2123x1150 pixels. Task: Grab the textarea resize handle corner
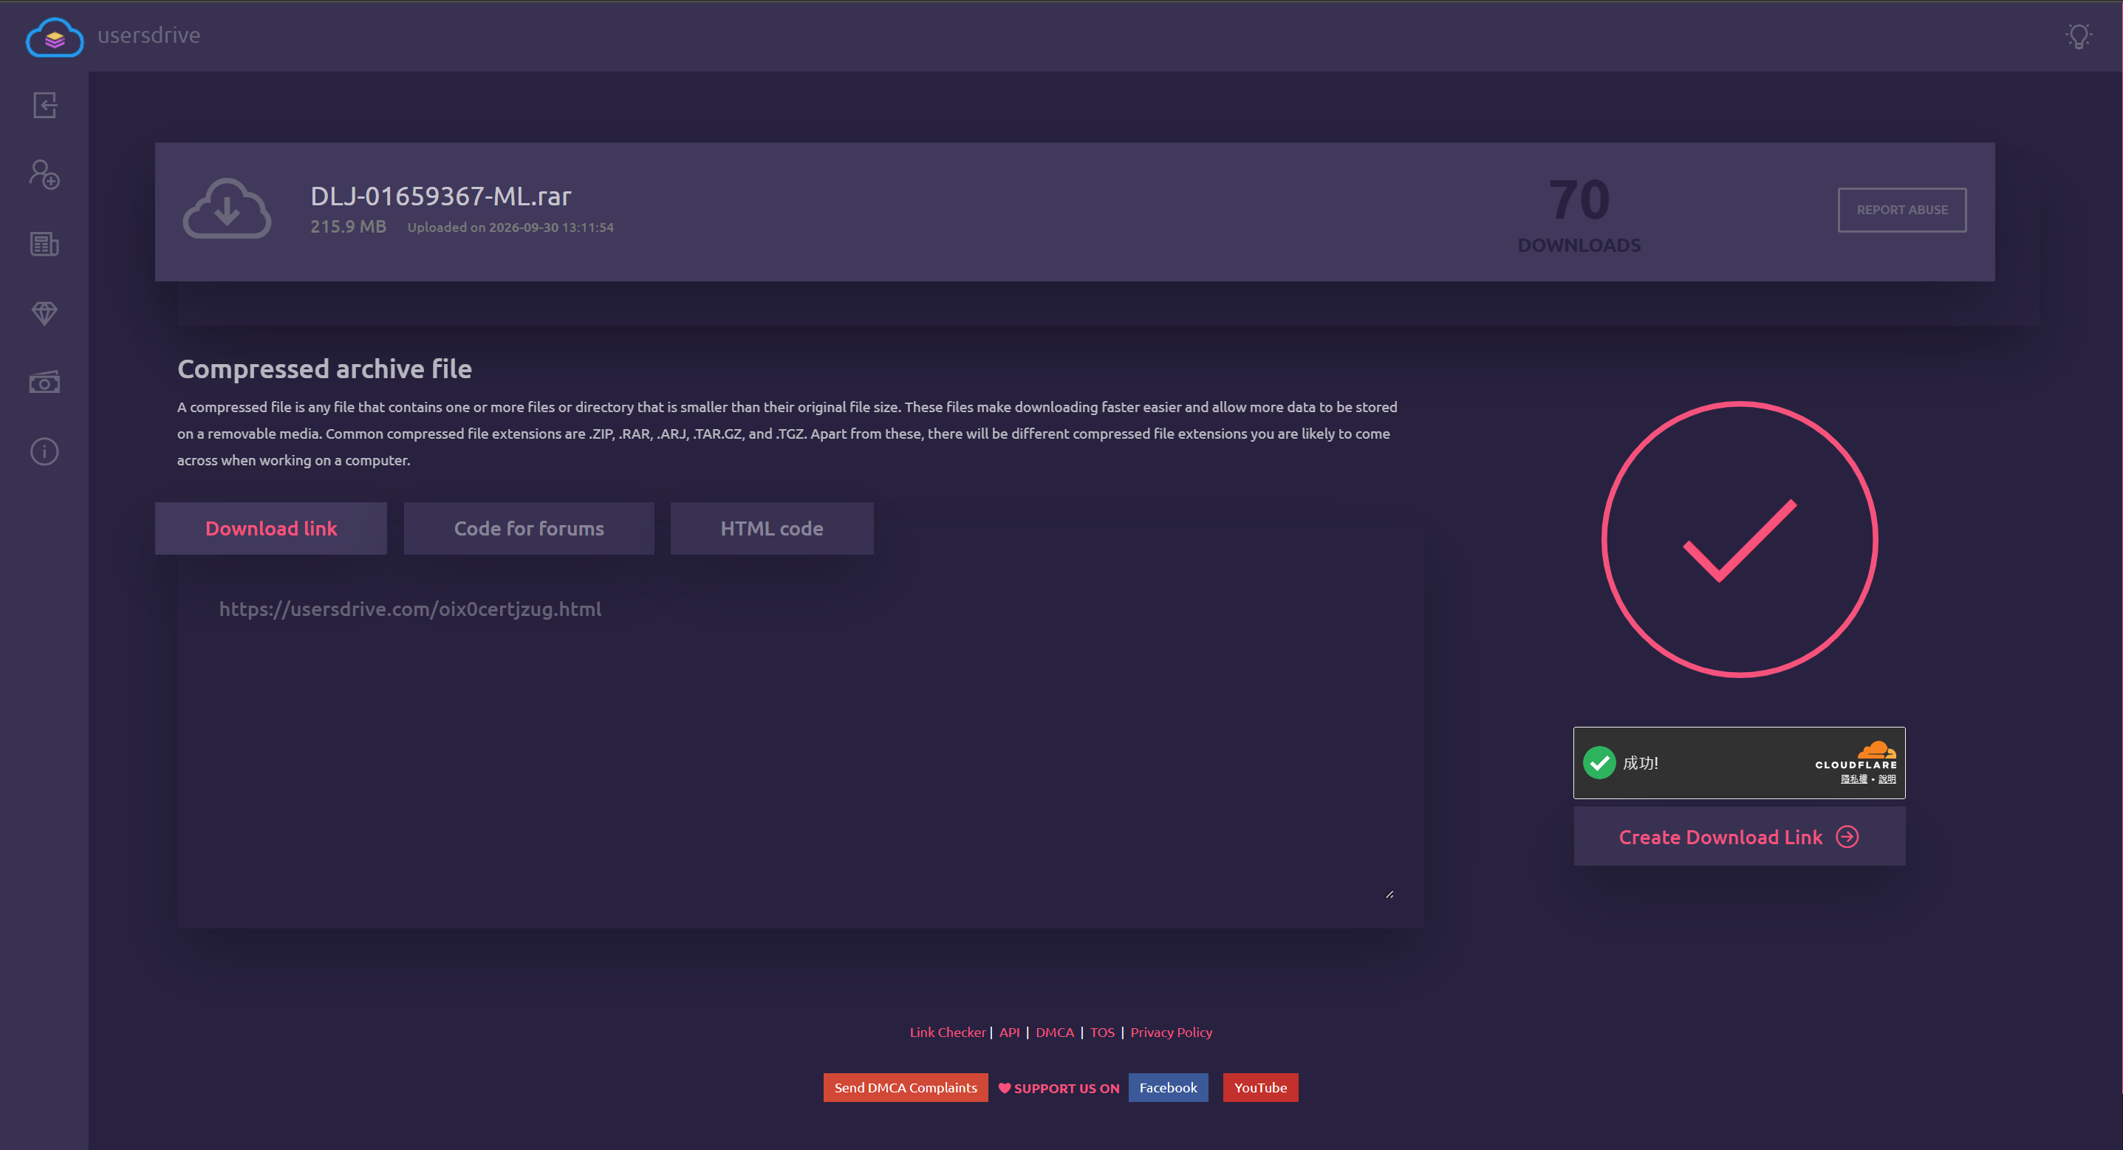[1389, 894]
